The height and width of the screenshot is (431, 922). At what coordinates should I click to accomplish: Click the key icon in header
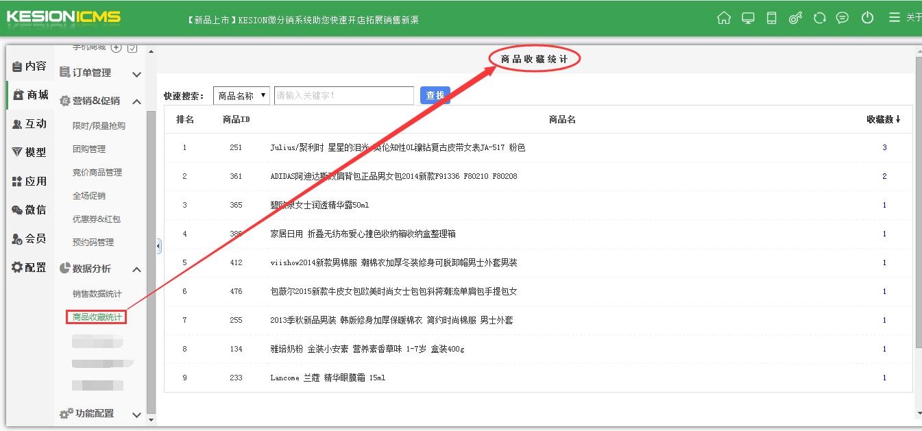795,18
